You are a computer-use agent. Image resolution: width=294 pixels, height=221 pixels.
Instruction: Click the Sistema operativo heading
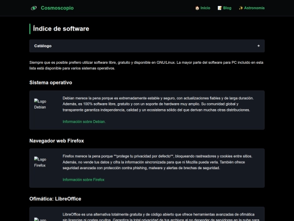[51, 82]
